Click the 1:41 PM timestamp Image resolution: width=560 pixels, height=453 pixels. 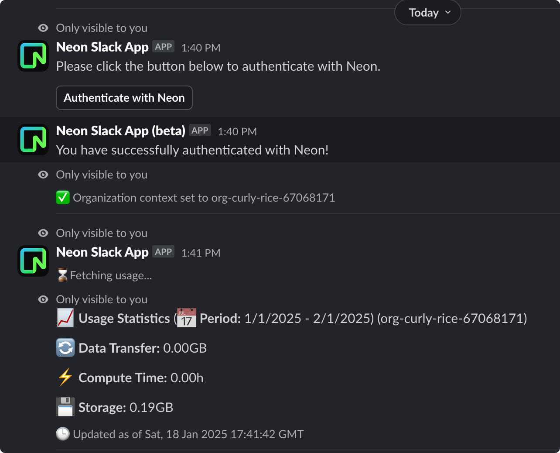coord(201,253)
